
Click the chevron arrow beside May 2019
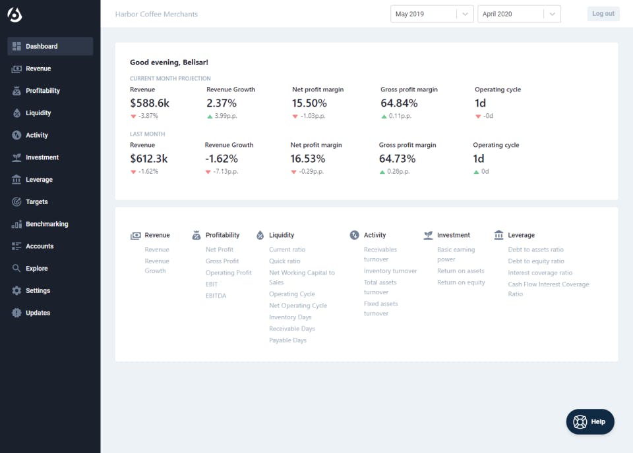tap(465, 14)
